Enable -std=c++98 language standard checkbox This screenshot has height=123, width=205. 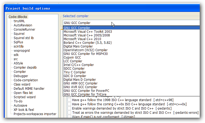[69, 100]
